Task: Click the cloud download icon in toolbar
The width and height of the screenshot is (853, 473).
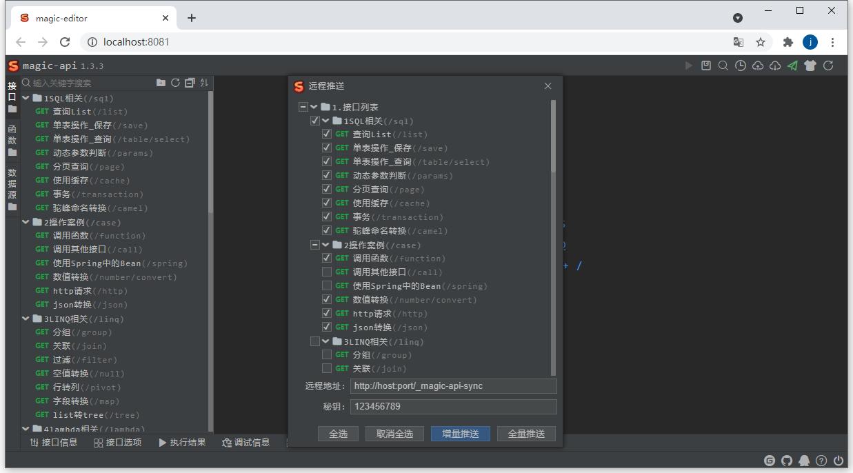Action: 774,65
